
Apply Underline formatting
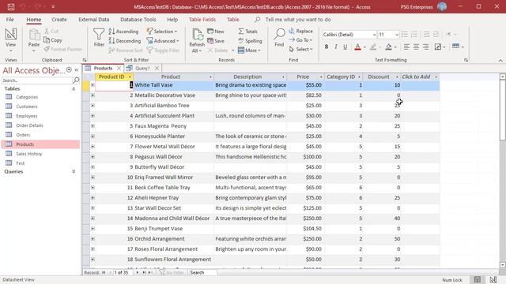click(x=346, y=47)
